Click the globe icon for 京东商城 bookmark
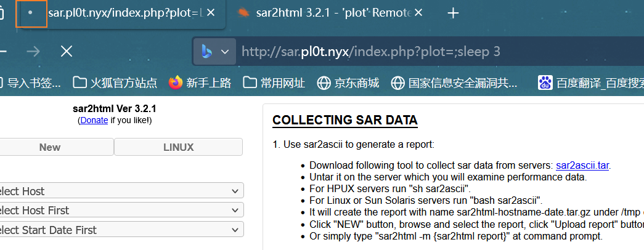 pyautogui.click(x=324, y=83)
